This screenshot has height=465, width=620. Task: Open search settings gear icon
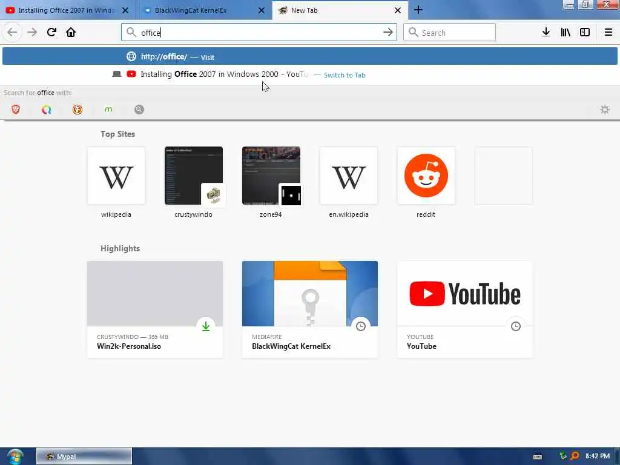[605, 110]
